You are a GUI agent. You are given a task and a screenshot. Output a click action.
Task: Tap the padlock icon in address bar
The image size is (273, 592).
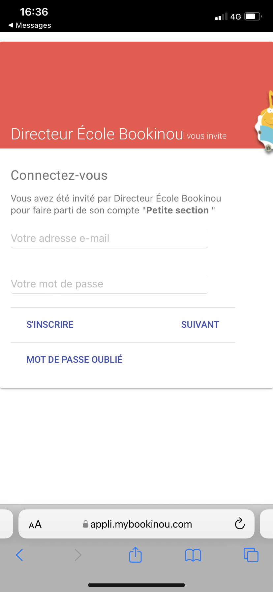(x=85, y=524)
